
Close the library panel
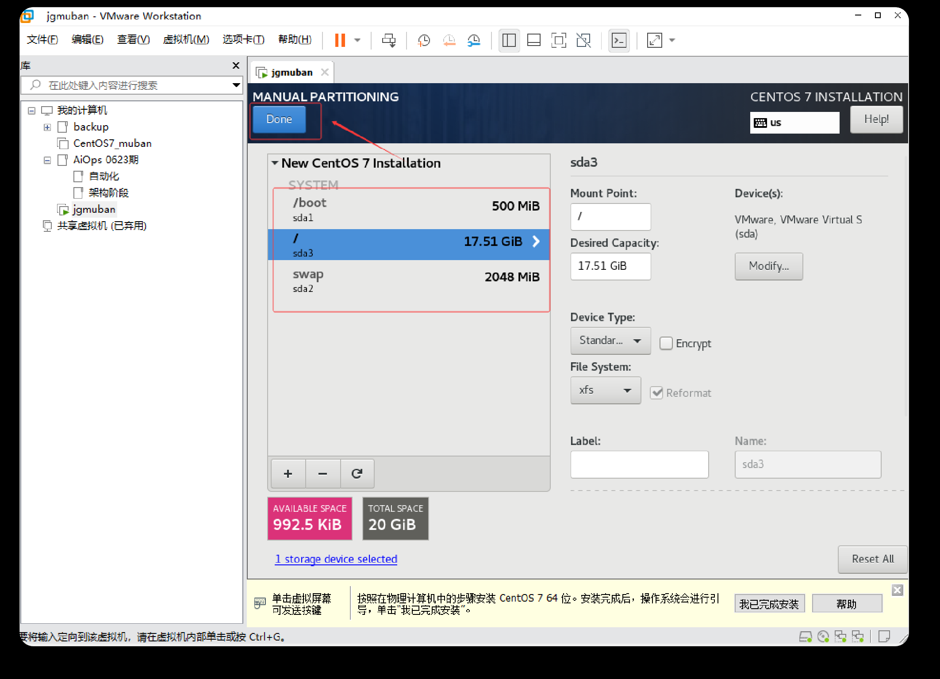pyautogui.click(x=236, y=65)
